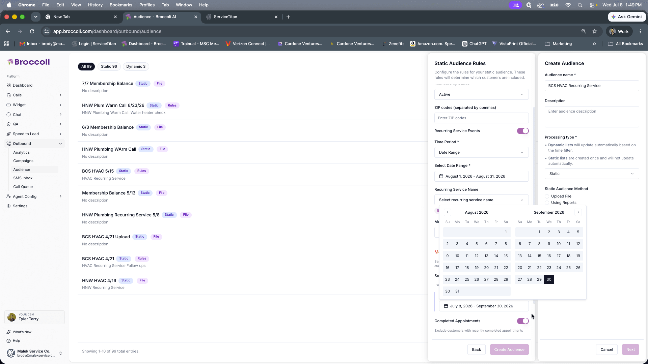Click the Audience name input field
The width and height of the screenshot is (648, 364).
[592, 86]
